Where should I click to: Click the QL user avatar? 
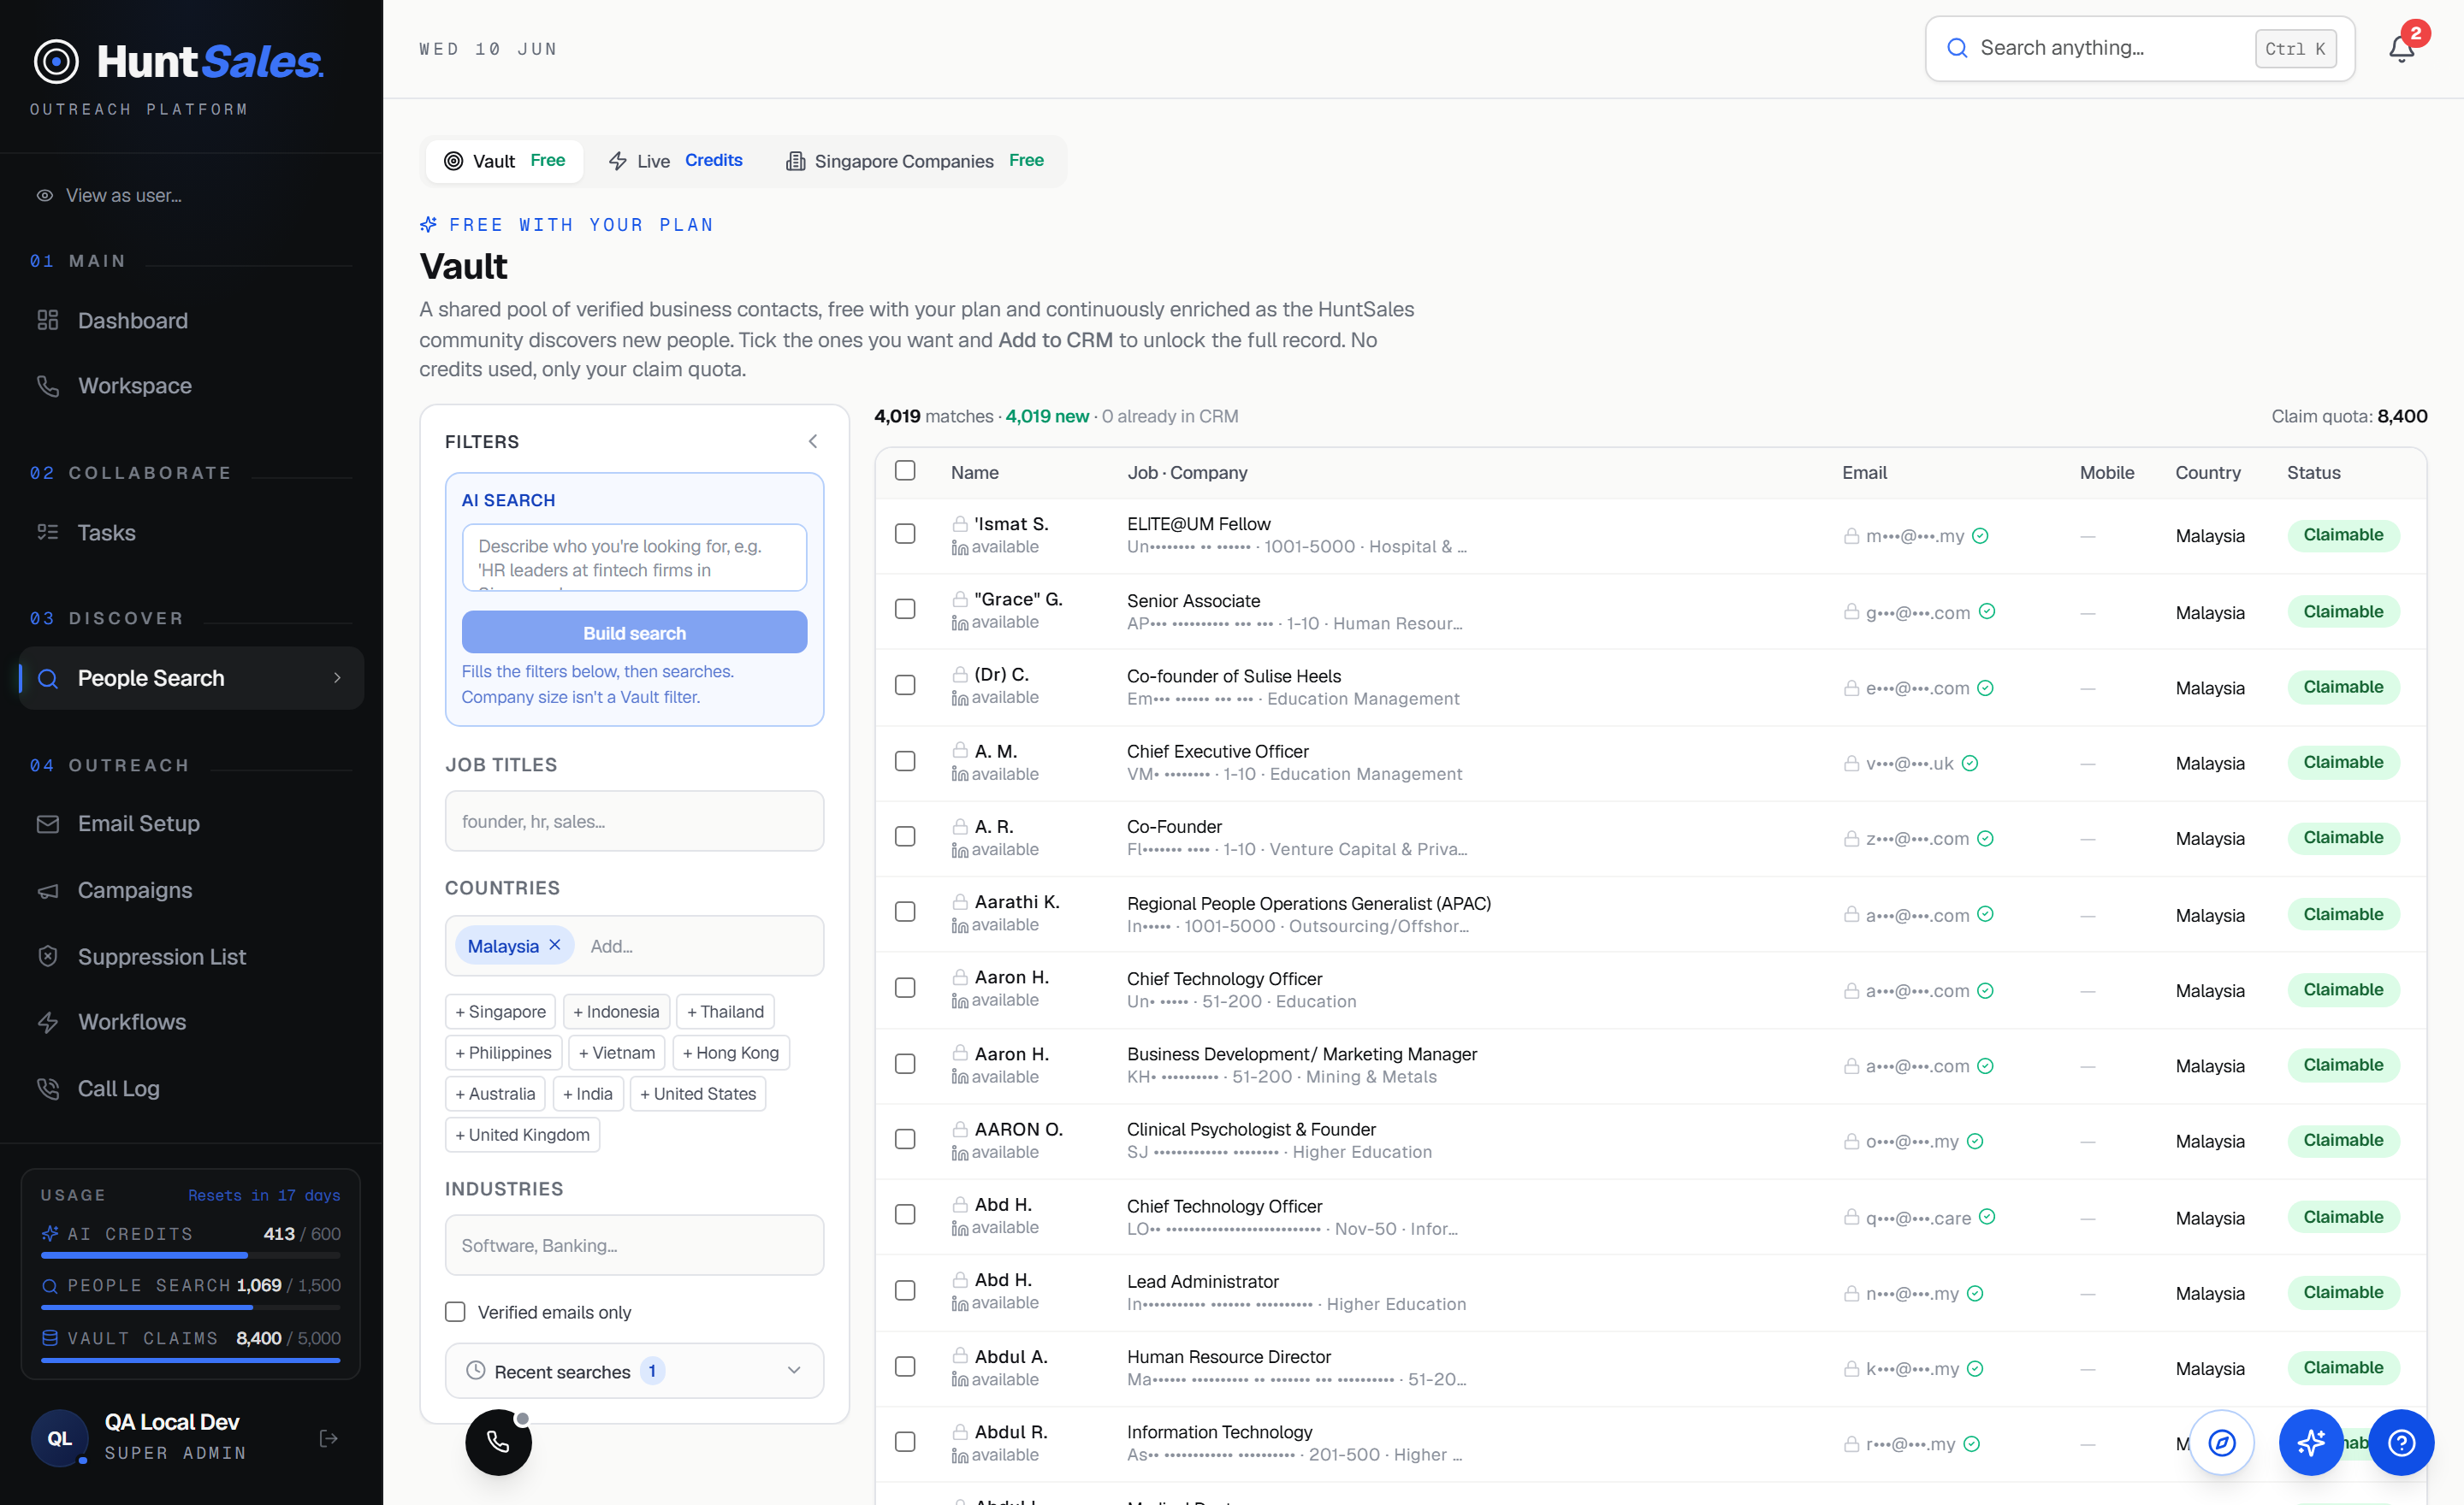[60, 1438]
